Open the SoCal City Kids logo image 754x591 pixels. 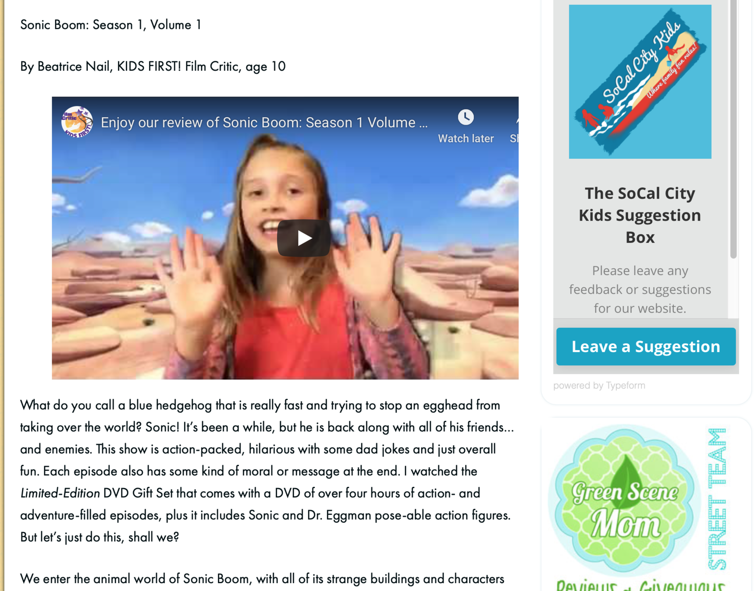640,82
